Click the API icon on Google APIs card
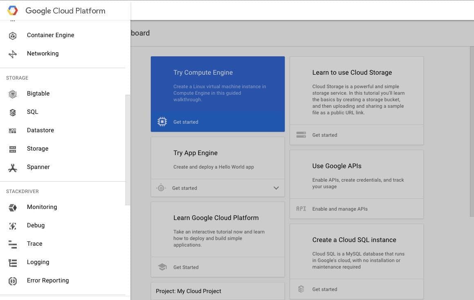The height and width of the screenshot is (300, 474). coord(301,209)
